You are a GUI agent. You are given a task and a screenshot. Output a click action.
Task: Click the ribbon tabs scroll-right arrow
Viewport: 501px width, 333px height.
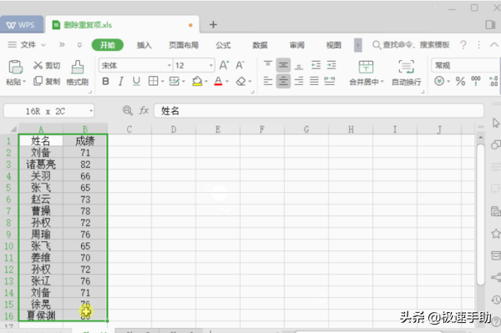[x=358, y=45]
